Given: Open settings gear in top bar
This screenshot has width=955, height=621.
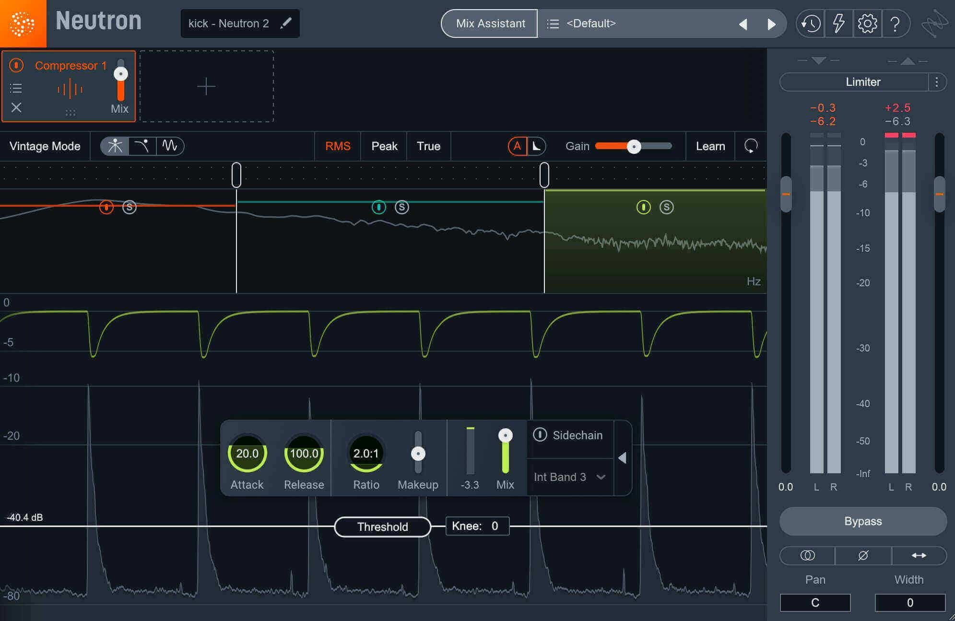Looking at the screenshot, I should (x=867, y=23).
